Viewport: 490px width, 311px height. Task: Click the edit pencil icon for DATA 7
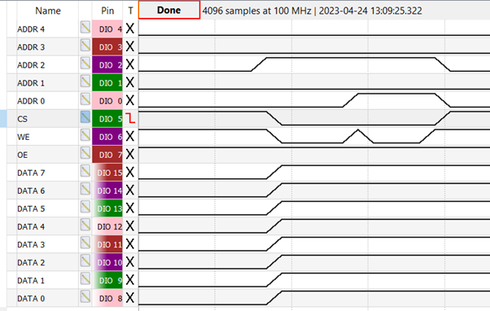pos(85,171)
